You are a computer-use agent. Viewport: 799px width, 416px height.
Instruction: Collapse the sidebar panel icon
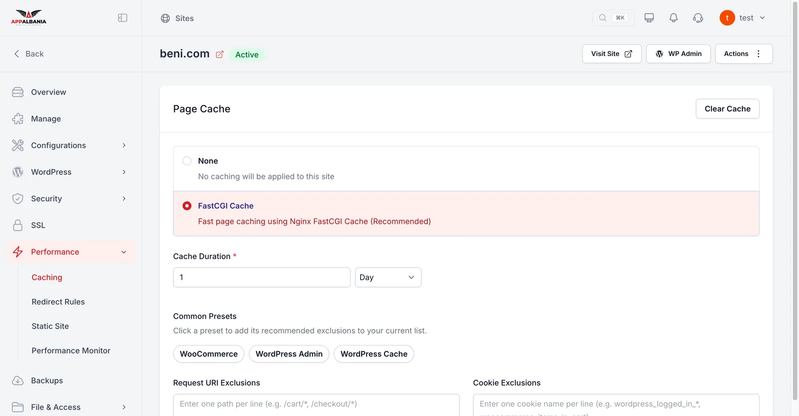(x=122, y=18)
